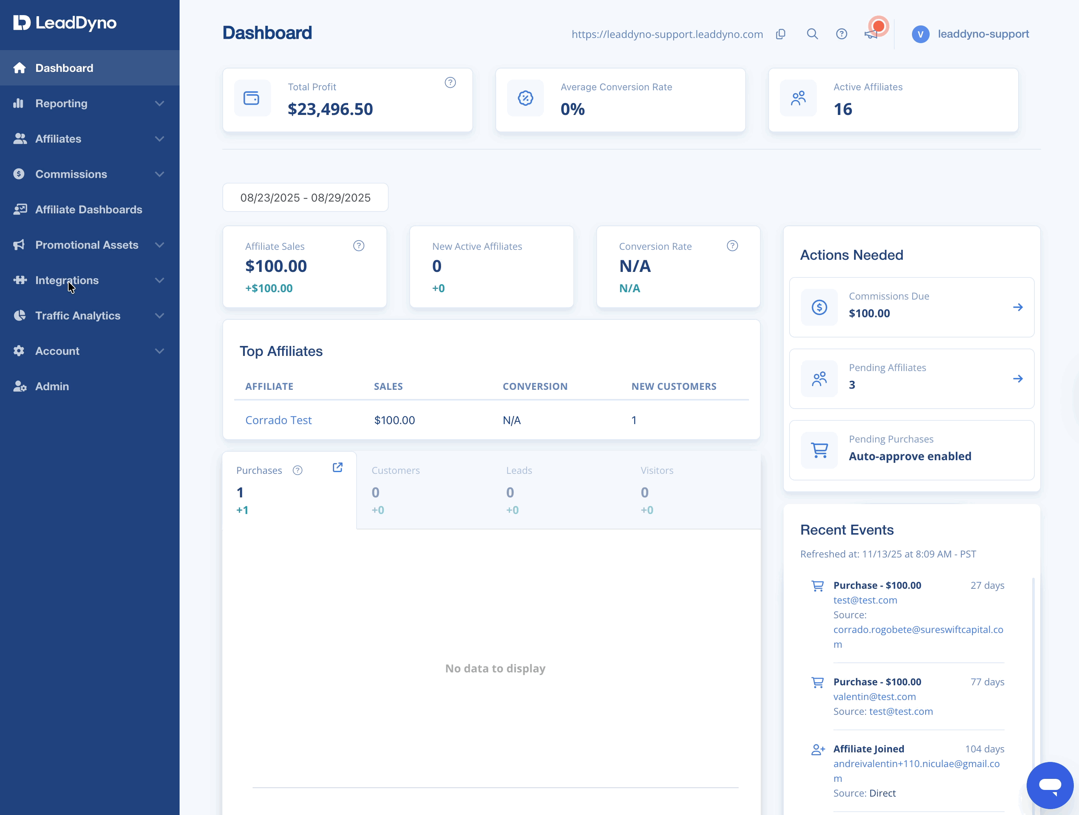
Task: Click the $23,496.50 total profit value
Action: tap(330, 109)
